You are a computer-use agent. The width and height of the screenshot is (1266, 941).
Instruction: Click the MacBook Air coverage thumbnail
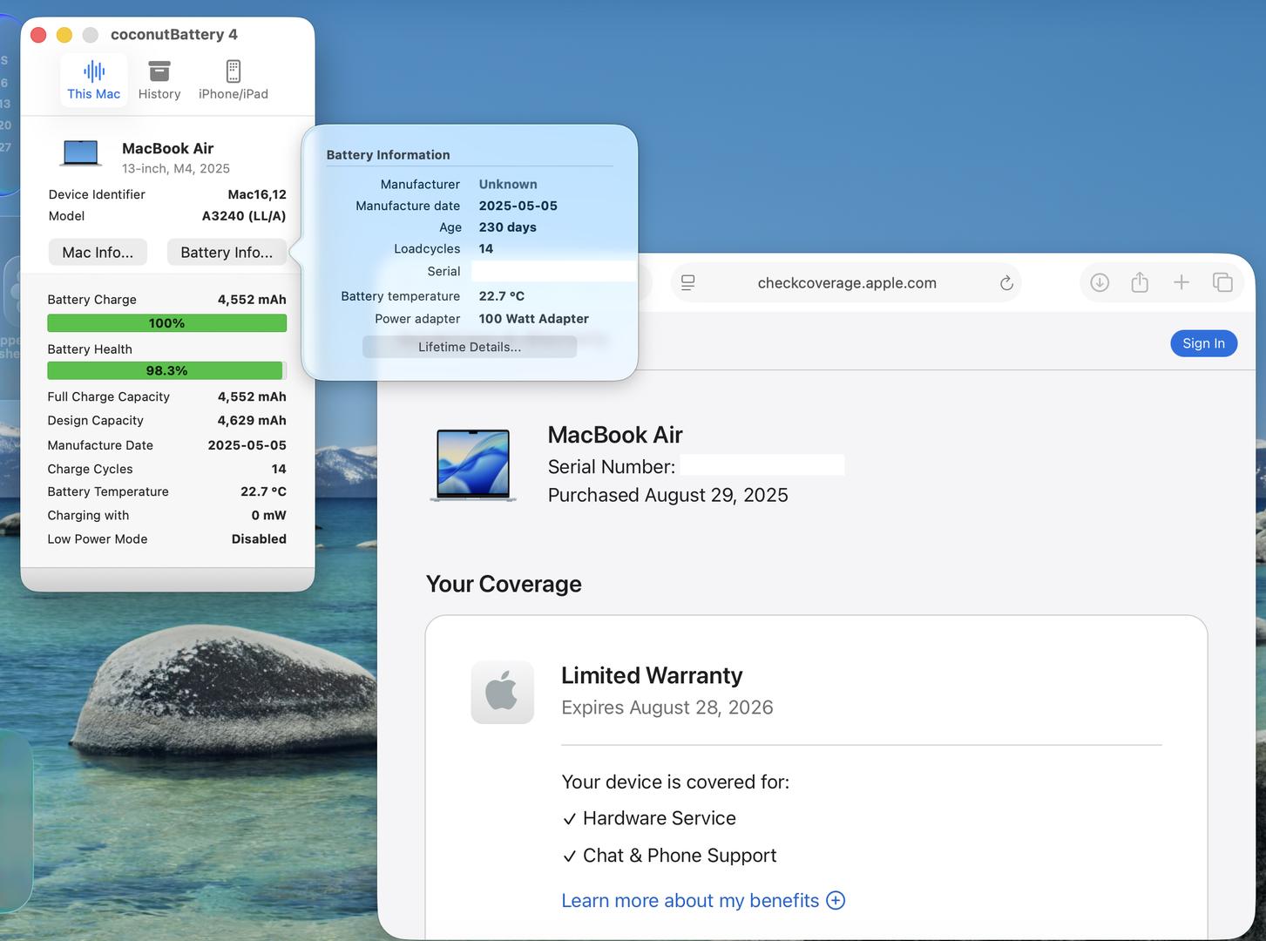tap(473, 464)
